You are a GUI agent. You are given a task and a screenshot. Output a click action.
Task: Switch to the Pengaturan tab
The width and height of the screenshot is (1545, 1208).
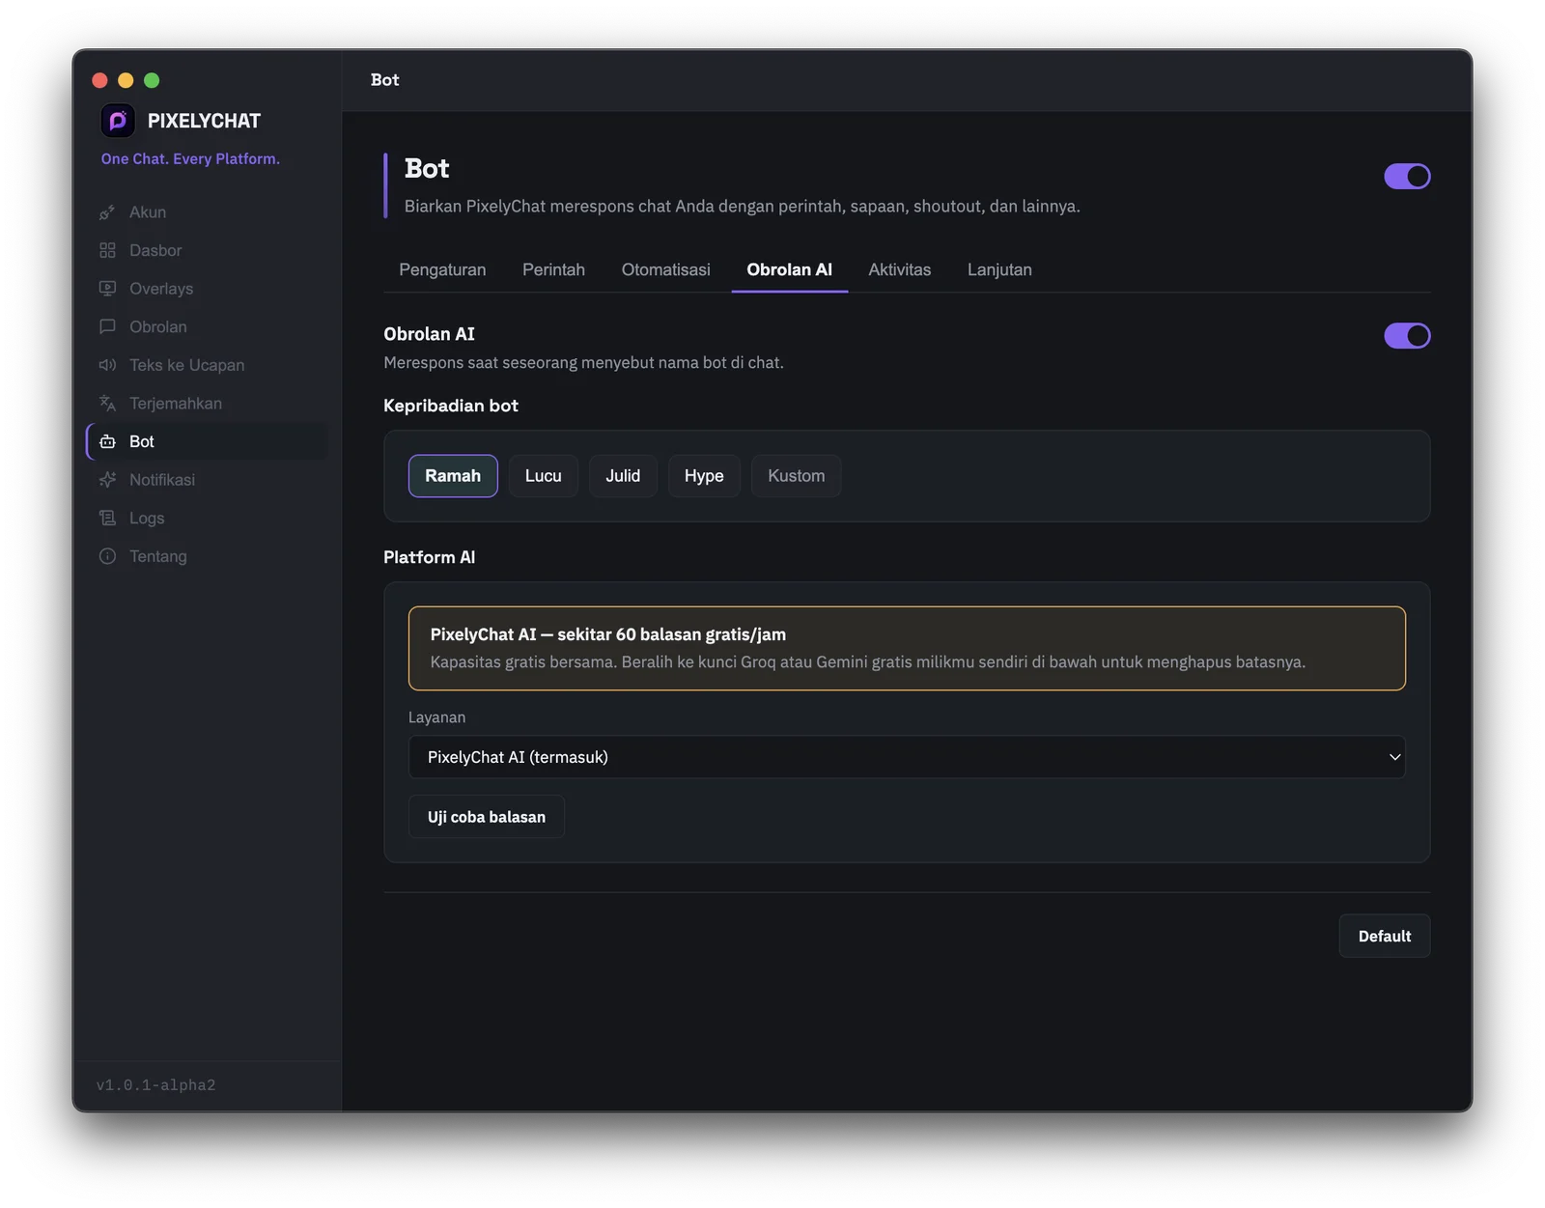click(442, 269)
